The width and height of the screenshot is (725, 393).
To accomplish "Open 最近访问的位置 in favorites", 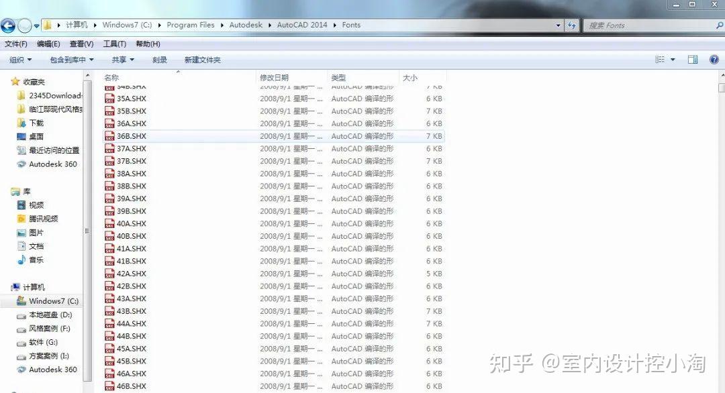I will coord(48,150).
